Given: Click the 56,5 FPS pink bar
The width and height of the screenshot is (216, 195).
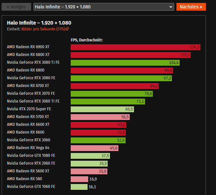Looking at the screenshot, I should pos(100,117).
